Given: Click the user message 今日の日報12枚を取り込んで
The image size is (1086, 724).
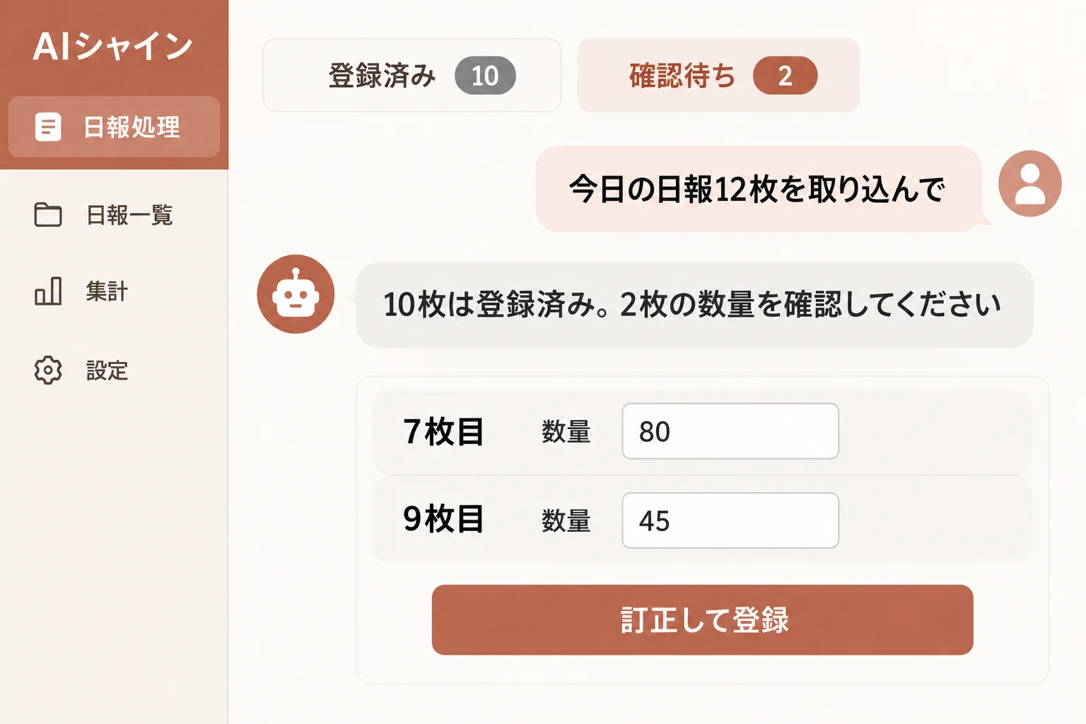Looking at the screenshot, I should (759, 189).
